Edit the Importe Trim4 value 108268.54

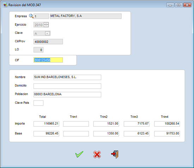[167, 124]
